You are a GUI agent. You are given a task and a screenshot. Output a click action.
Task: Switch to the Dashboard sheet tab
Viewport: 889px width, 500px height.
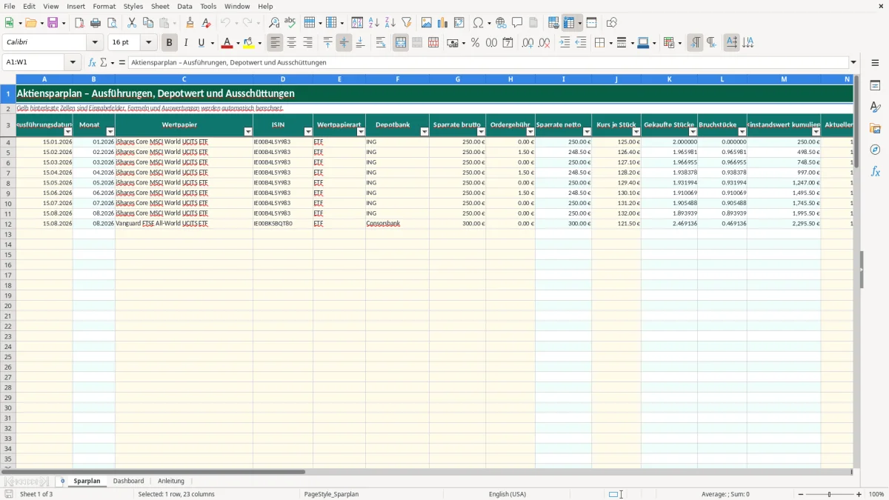point(128,481)
